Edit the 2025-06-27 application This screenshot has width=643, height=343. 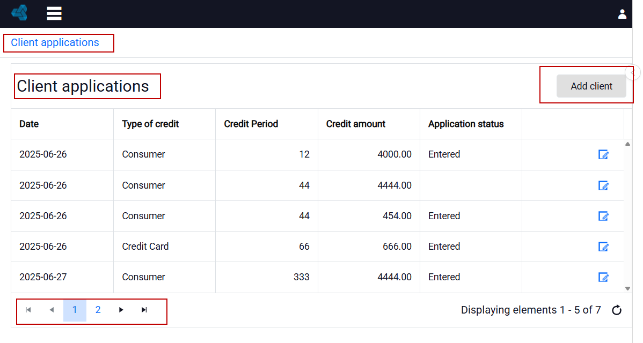point(603,277)
